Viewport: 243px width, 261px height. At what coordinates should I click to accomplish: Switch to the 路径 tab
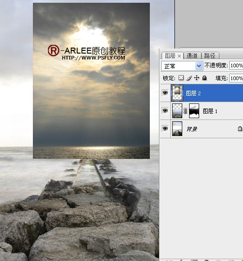click(x=210, y=55)
